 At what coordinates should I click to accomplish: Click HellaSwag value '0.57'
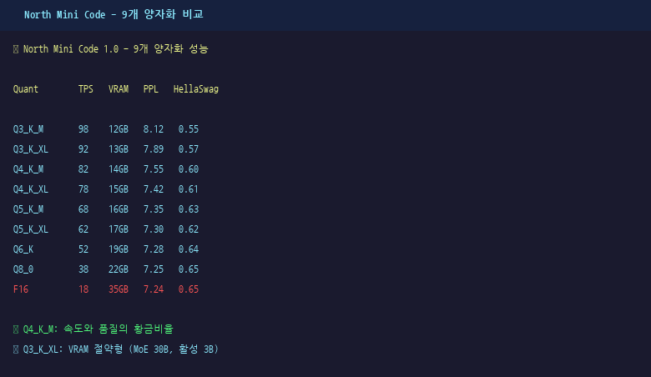pyautogui.click(x=189, y=149)
